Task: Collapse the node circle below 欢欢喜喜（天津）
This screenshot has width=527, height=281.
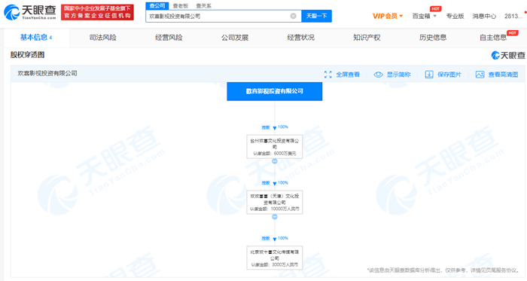Action: (x=275, y=217)
